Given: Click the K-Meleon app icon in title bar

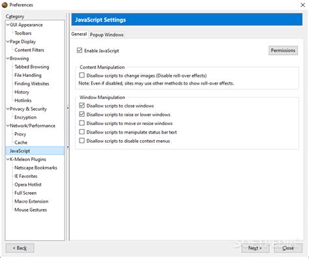Looking at the screenshot, I should click(x=5, y=5).
